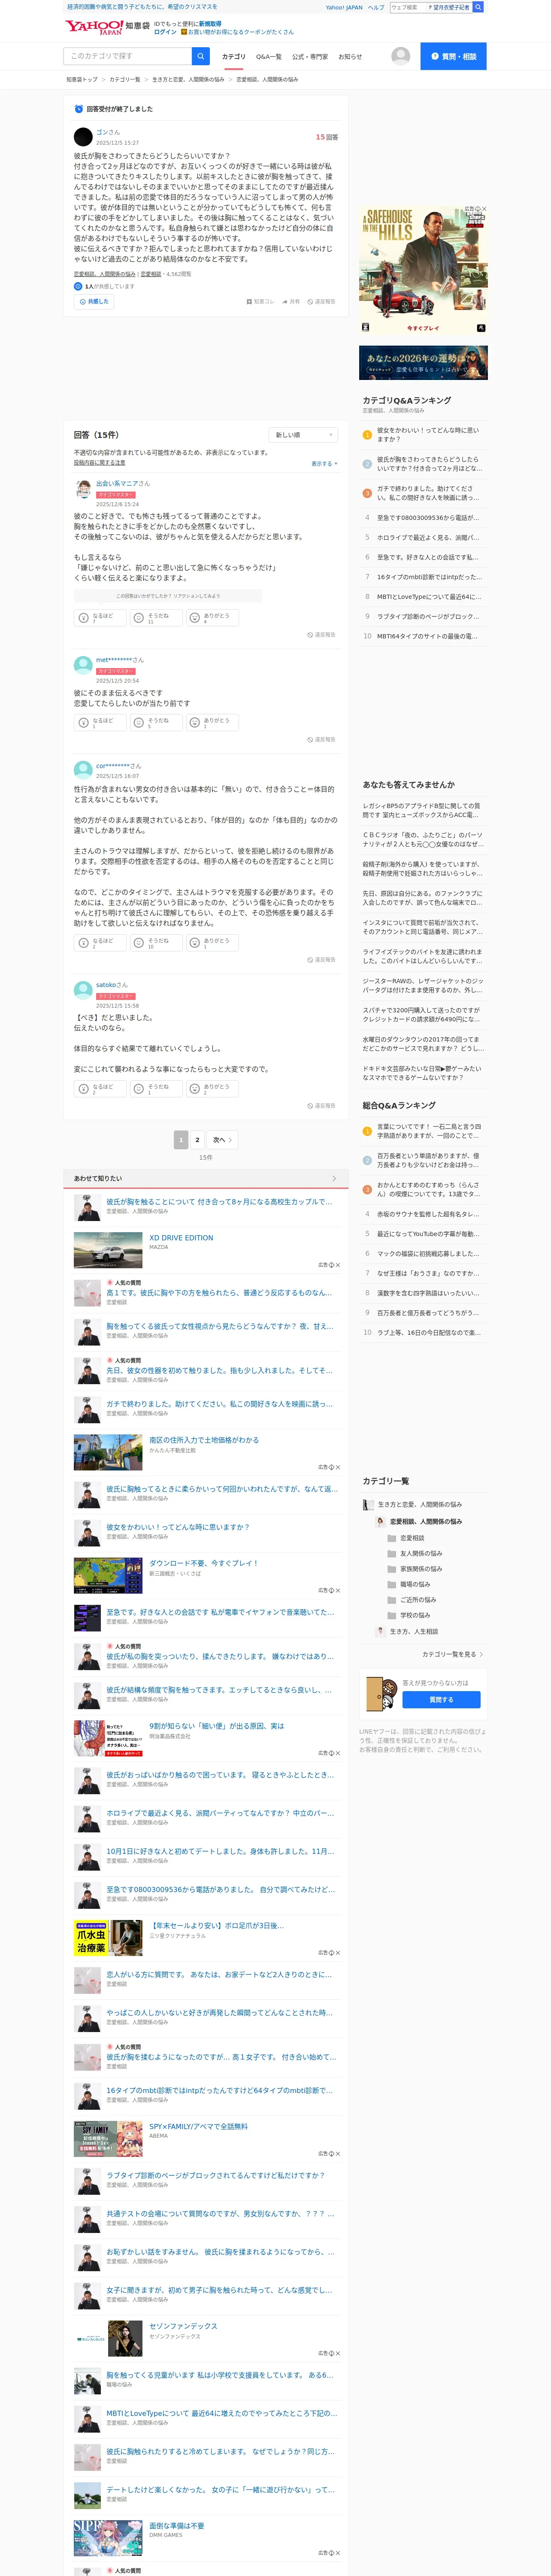Expand hidden content via 表示する
The width and height of the screenshot is (551, 2576).
[x=324, y=464]
